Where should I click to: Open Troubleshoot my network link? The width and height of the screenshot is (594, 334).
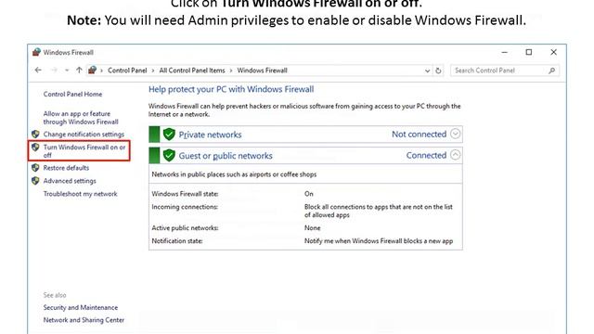click(x=81, y=194)
